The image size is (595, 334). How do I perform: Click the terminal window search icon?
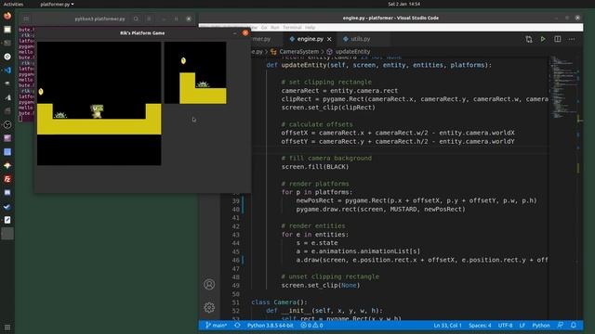[136, 19]
